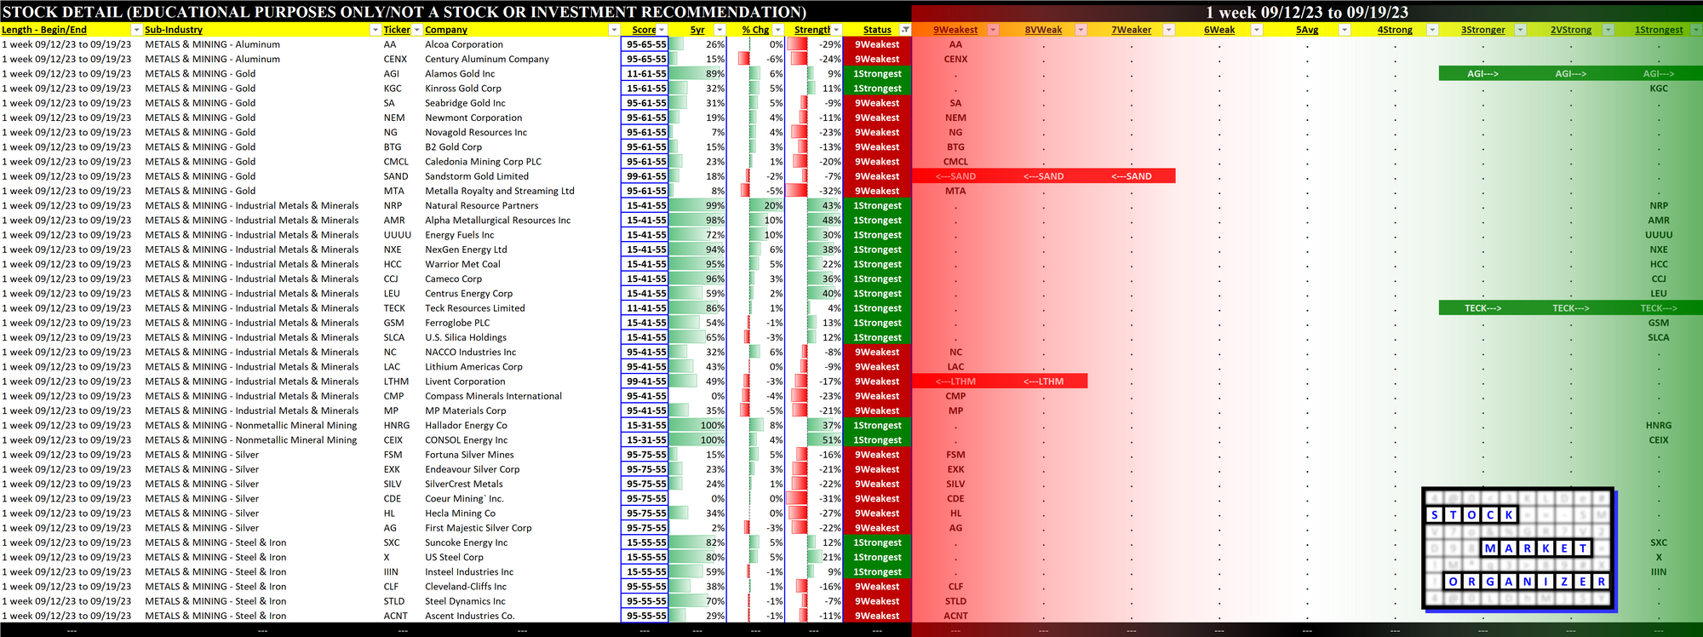Image resolution: width=1703 pixels, height=637 pixels.
Task: Expand the 2VStrong column filter arrow
Action: coord(1608,30)
